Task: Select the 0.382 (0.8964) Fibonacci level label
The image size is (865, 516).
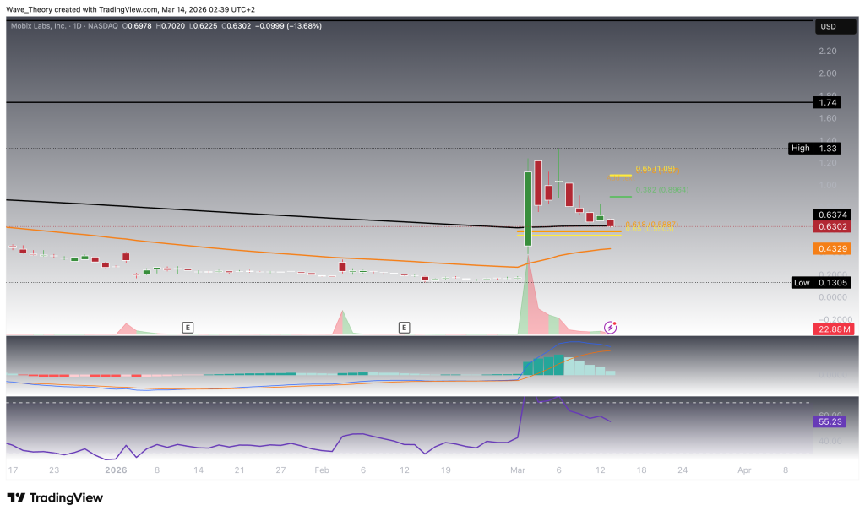Action: (662, 190)
